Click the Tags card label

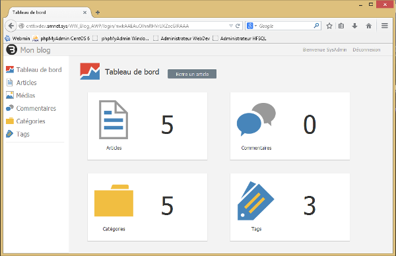tap(256, 229)
